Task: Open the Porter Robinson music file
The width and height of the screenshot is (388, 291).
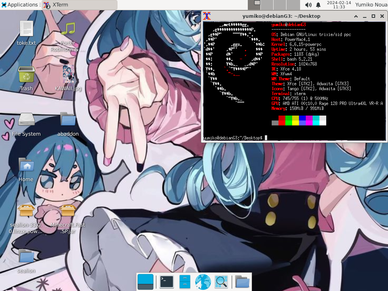Action: point(68,29)
